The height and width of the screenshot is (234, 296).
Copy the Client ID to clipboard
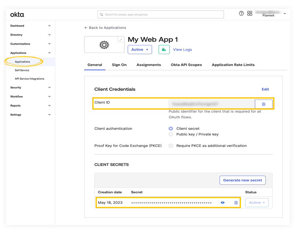(264, 104)
